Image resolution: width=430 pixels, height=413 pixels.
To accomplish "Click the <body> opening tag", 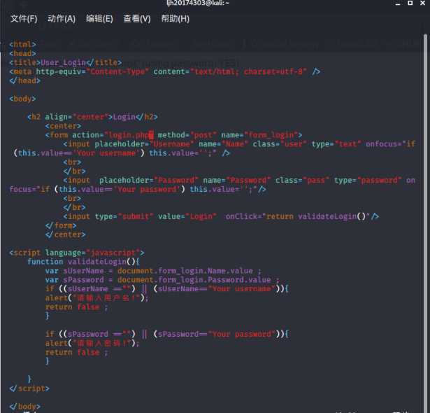I will (22, 99).
